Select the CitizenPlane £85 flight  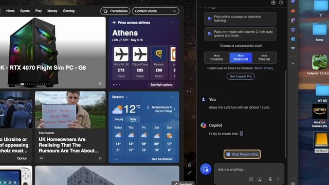pyautogui.click(x=140, y=63)
